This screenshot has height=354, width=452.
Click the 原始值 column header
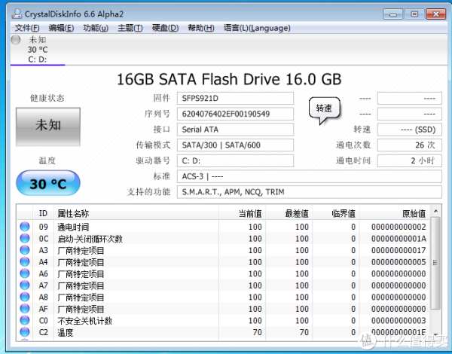click(x=394, y=213)
